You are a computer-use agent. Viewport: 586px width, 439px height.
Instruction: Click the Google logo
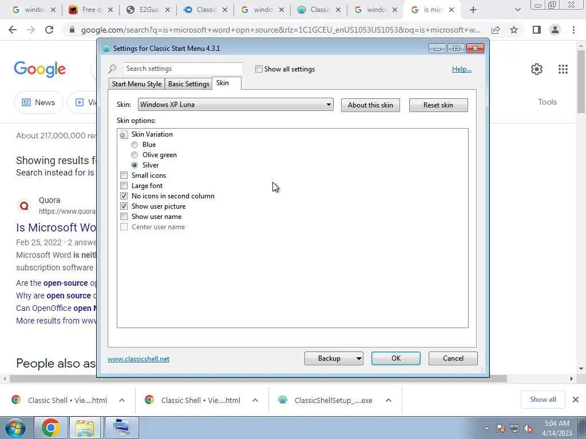40,69
